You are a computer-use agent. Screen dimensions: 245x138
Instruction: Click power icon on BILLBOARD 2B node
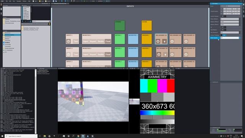pos(172,54)
